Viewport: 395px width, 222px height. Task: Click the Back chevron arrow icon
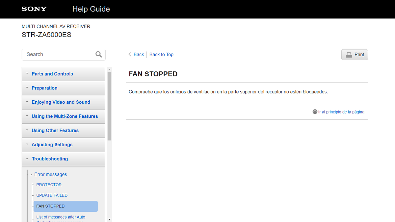tap(130, 55)
